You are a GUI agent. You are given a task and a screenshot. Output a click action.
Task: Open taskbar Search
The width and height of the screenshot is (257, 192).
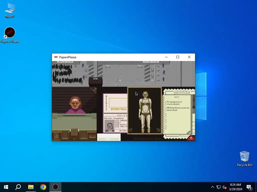(x=18, y=187)
